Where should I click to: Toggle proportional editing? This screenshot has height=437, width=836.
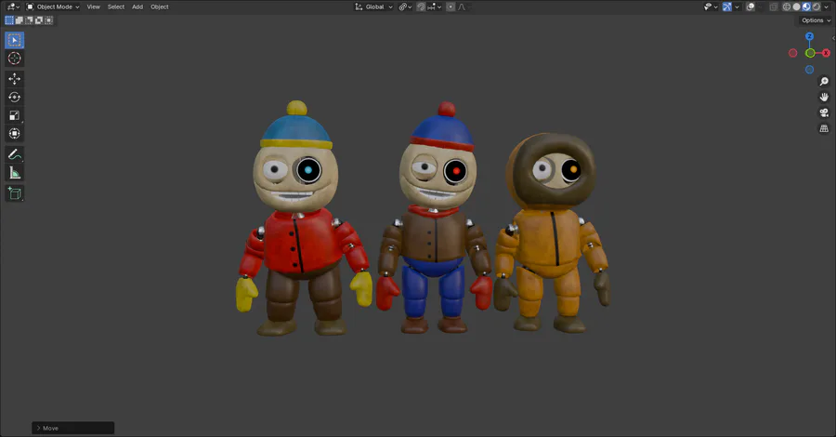(x=451, y=7)
